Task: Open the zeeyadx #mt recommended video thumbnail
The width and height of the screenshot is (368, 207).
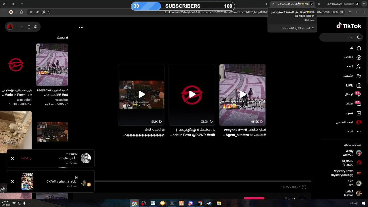Action: (52, 65)
